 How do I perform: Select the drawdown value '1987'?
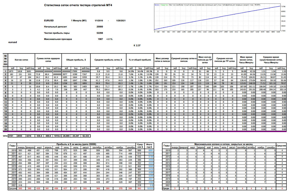[x=100, y=39]
